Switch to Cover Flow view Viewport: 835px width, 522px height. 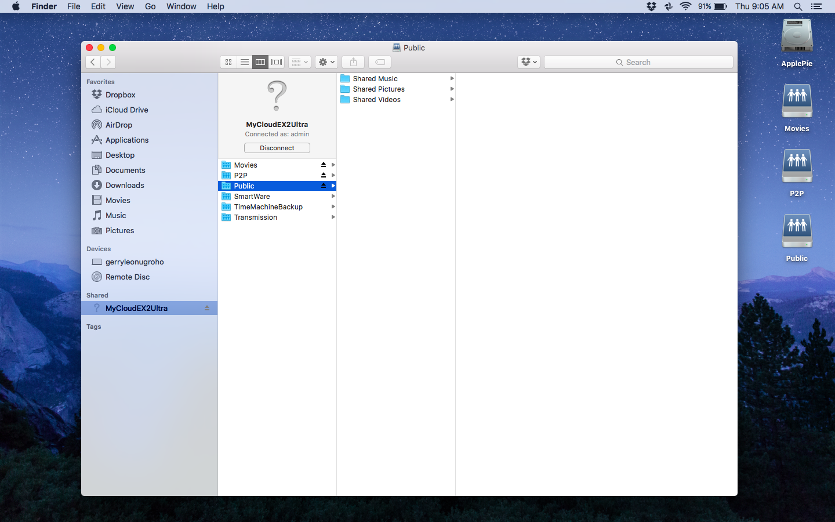(x=277, y=62)
